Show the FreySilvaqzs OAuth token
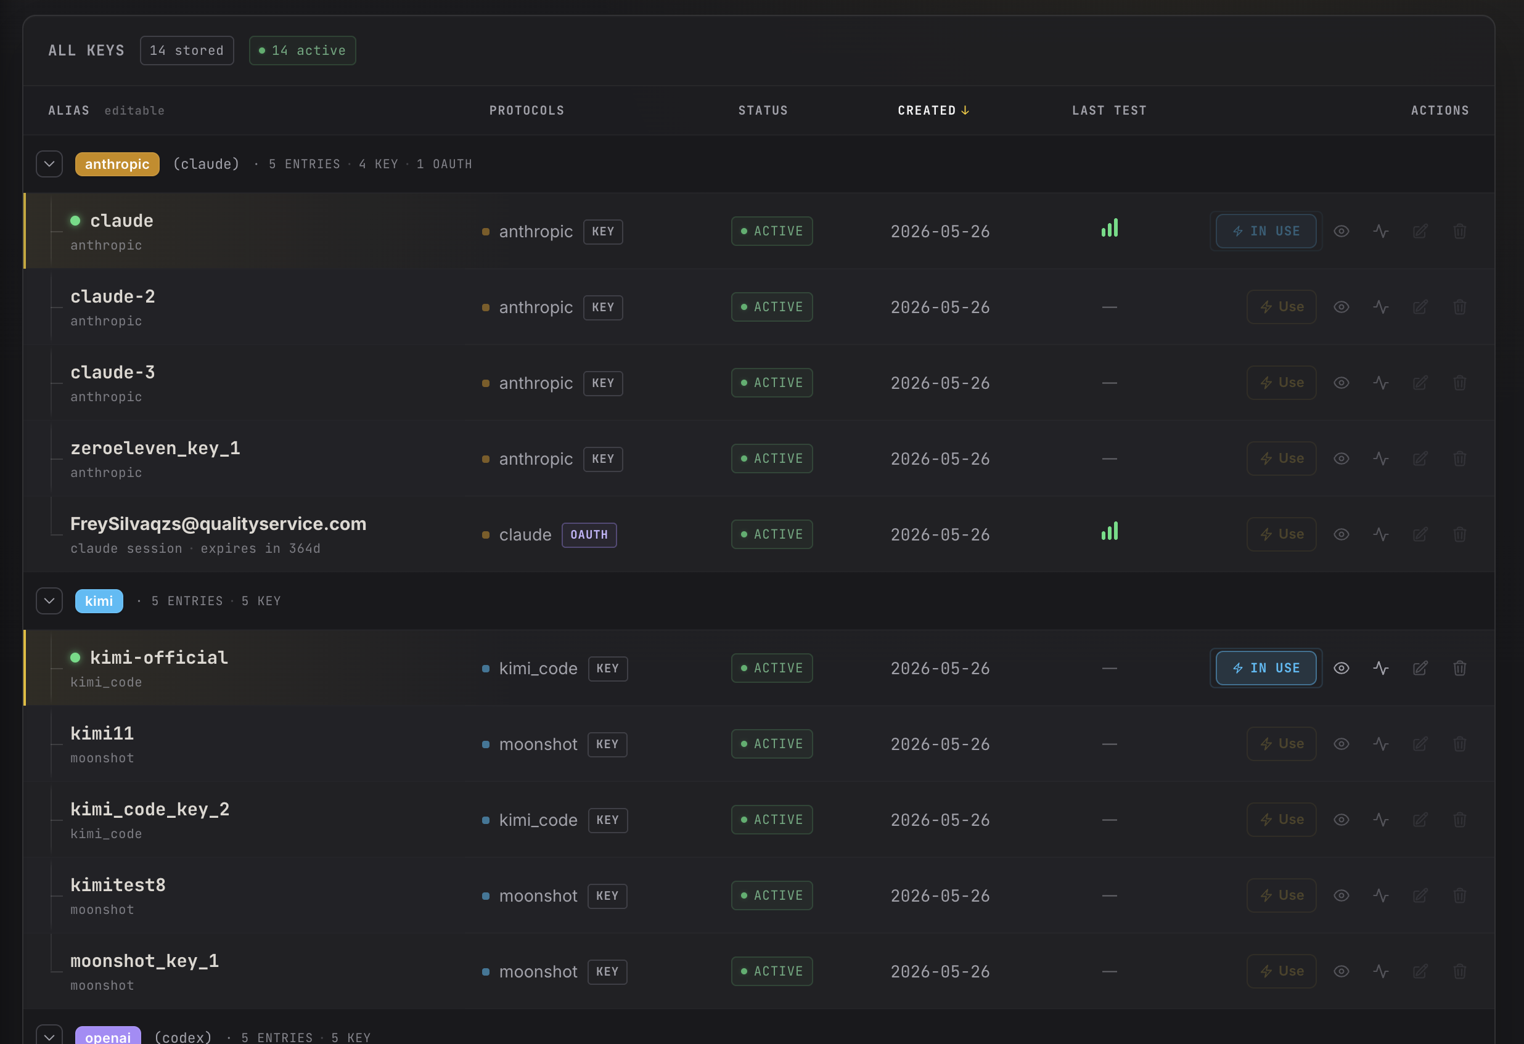Screen dimensions: 1524x1044 (1341, 534)
